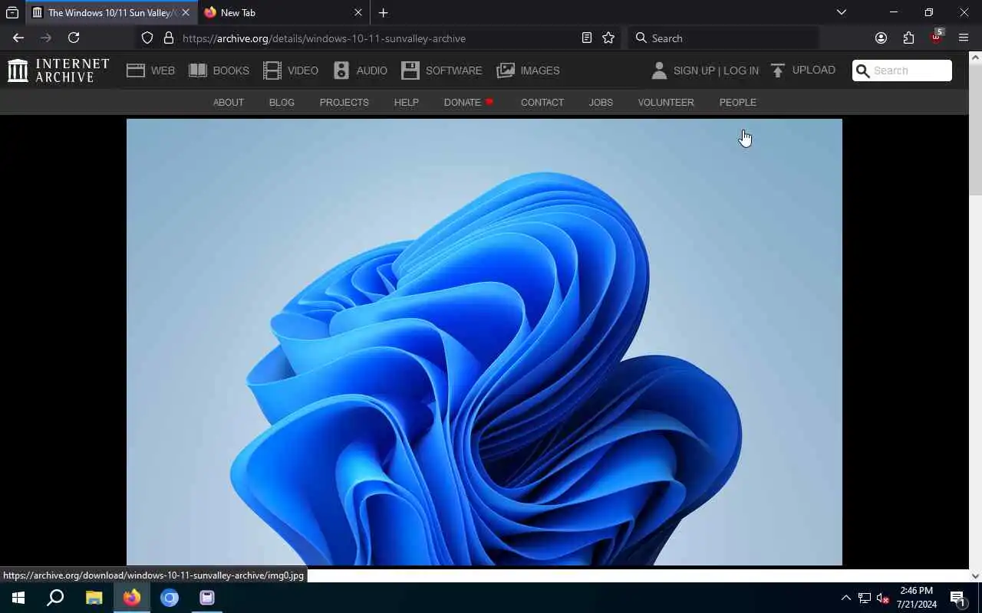The width and height of the screenshot is (982, 613).
Task: Open HELP menu item
Action: tap(406, 102)
